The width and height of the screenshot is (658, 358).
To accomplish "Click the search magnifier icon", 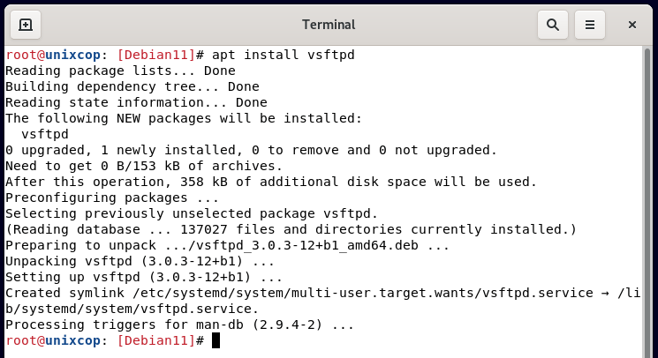I will (x=553, y=25).
